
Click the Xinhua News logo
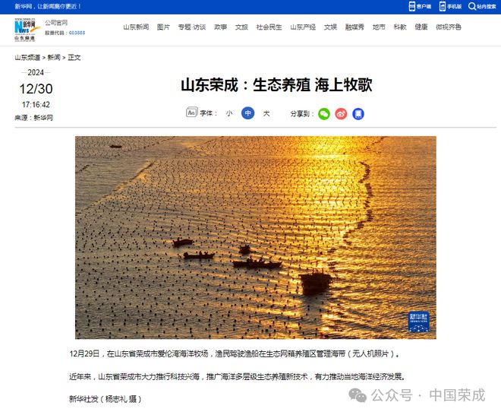coord(27,30)
